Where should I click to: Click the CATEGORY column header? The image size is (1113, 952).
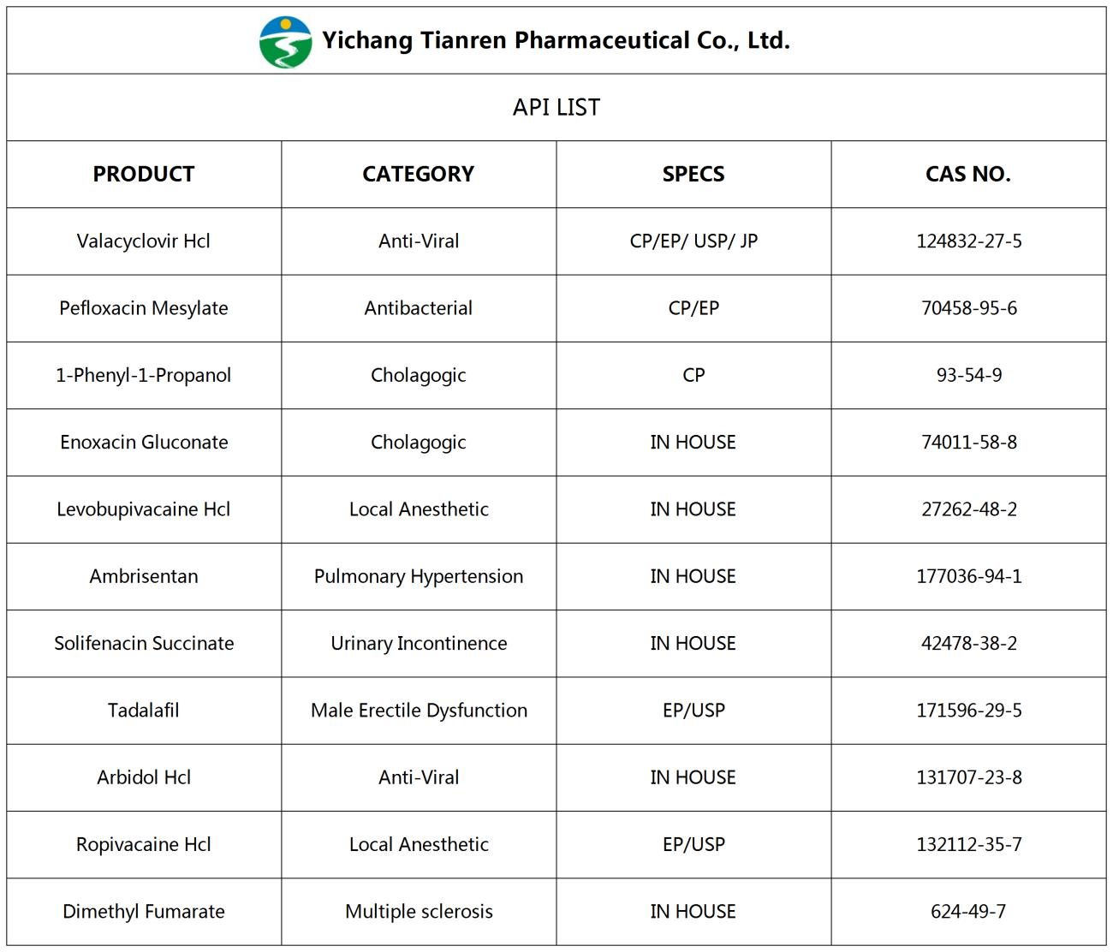(x=419, y=174)
